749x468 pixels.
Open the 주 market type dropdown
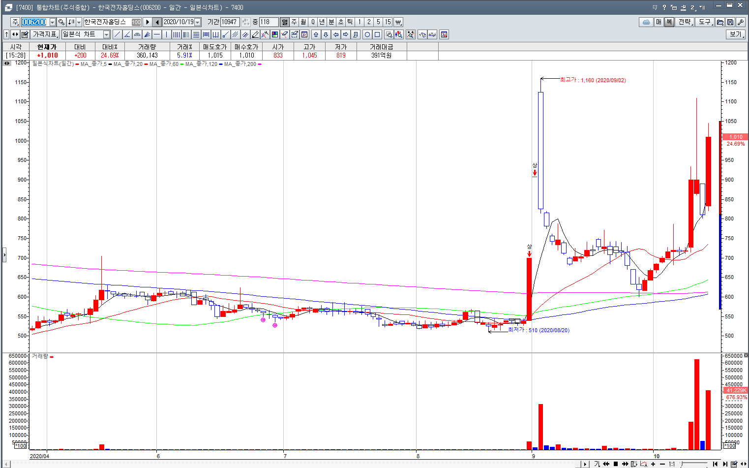click(x=15, y=22)
